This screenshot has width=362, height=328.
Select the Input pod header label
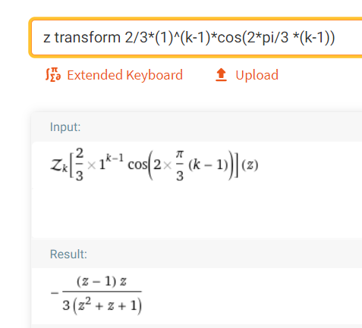point(65,127)
